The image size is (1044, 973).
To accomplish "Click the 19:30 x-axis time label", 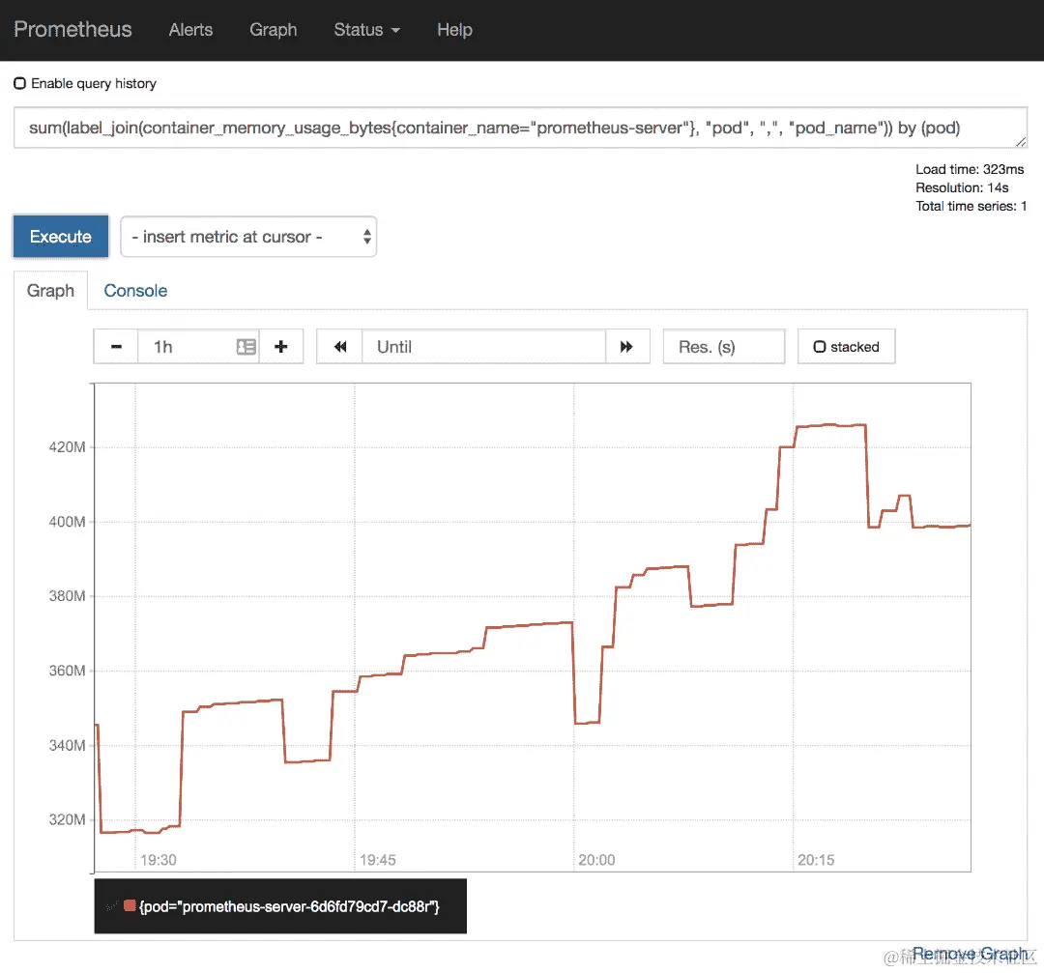I will (x=159, y=860).
